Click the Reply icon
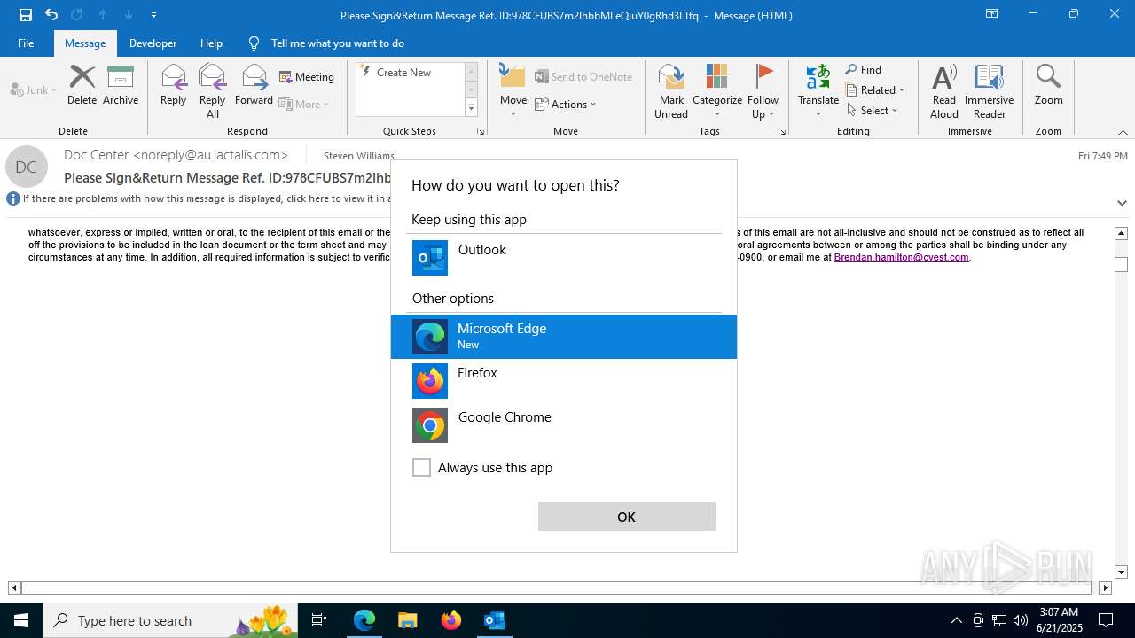Image resolution: width=1135 pixels, height=638 pixels. 173,86
